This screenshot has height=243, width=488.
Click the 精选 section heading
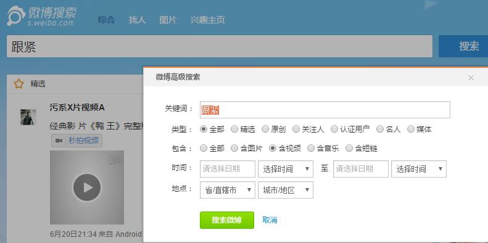tap(38, 84)
